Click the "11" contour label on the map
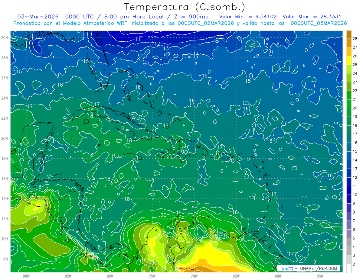 coord(138,39)
